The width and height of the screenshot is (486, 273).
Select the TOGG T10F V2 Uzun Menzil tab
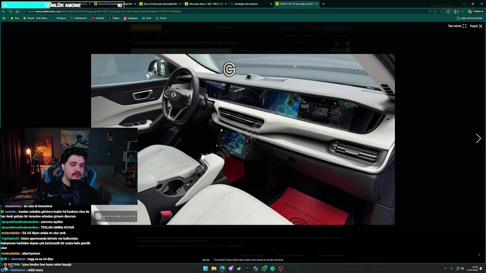[x=297, y=4]
